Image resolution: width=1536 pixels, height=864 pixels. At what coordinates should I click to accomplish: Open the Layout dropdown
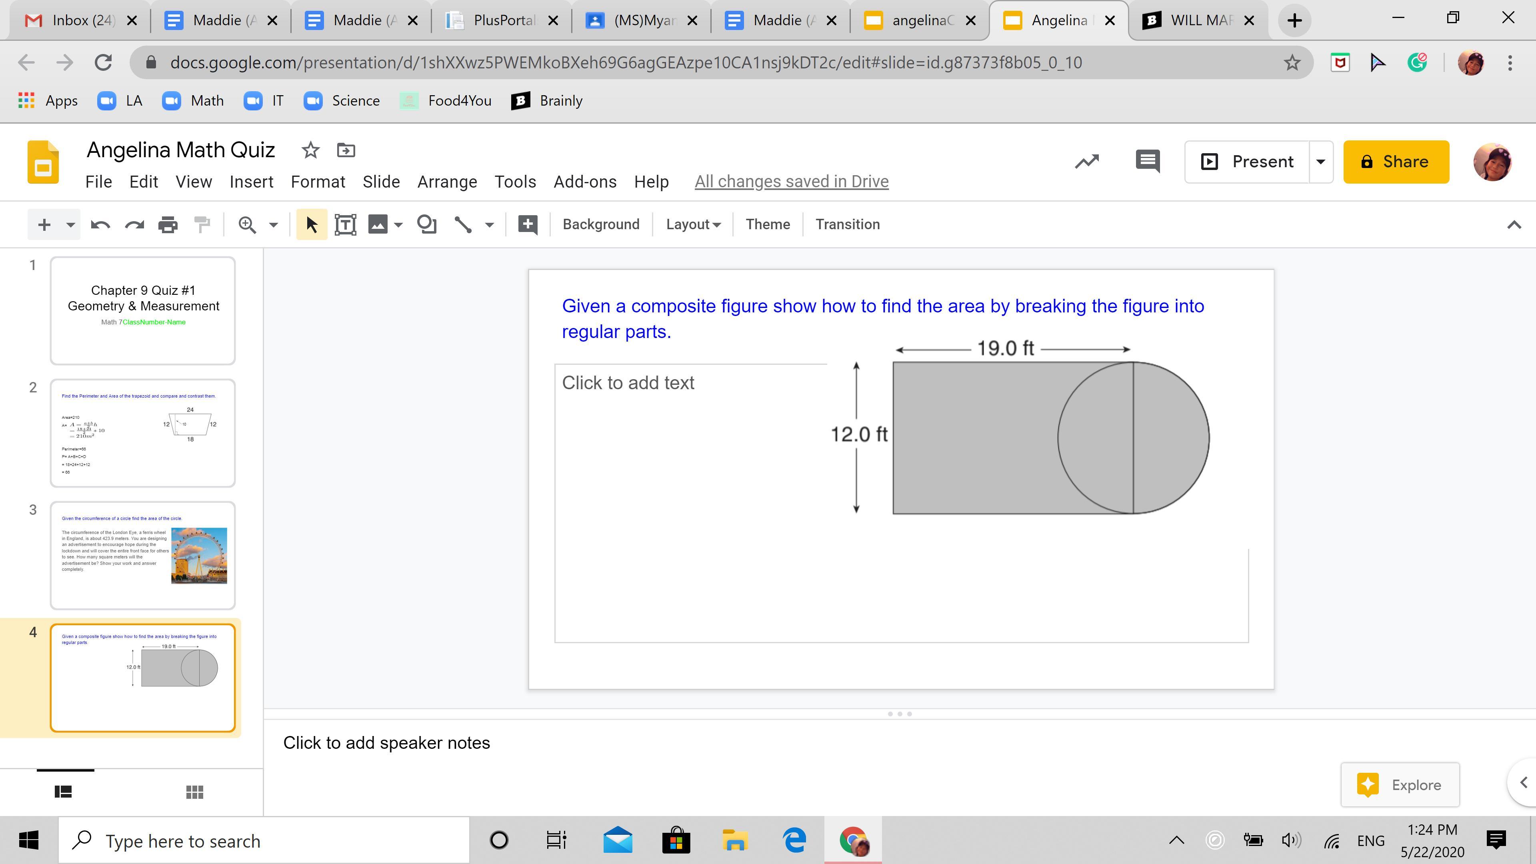click(x=693, y=225)
